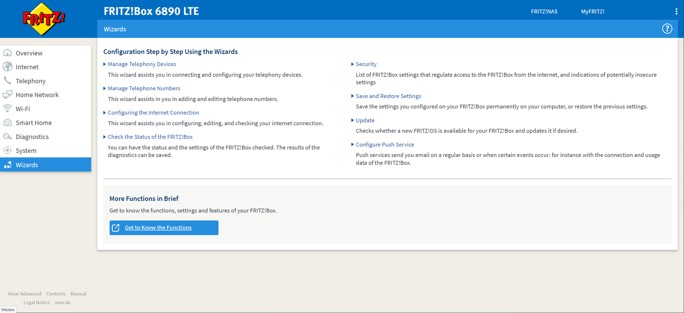Toggle View: Advanced in the footer
Viewport: 684px width, 313px height.
tap(24, 294)
